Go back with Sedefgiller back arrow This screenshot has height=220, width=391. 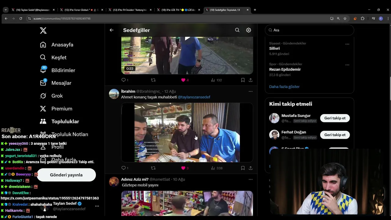[x=111, y=30]
